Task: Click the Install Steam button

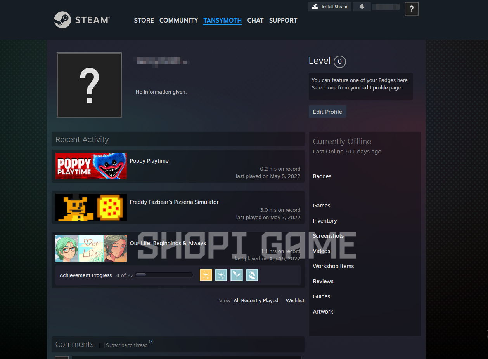Action: pos(329,7)
